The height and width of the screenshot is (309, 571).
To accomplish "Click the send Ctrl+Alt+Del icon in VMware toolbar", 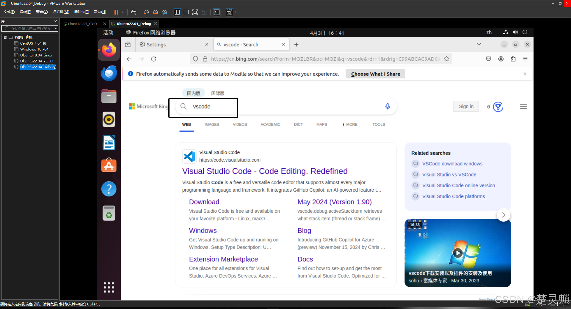I will [x=134, y=12].
